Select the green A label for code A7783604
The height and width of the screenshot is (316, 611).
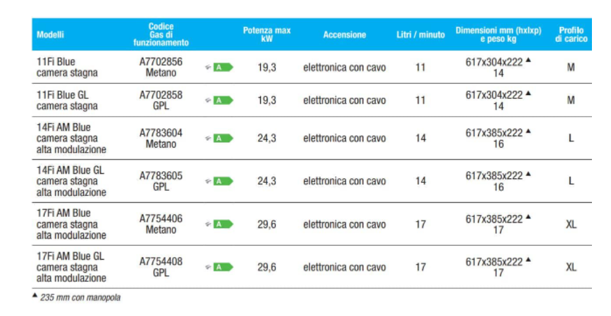[222, 138]
